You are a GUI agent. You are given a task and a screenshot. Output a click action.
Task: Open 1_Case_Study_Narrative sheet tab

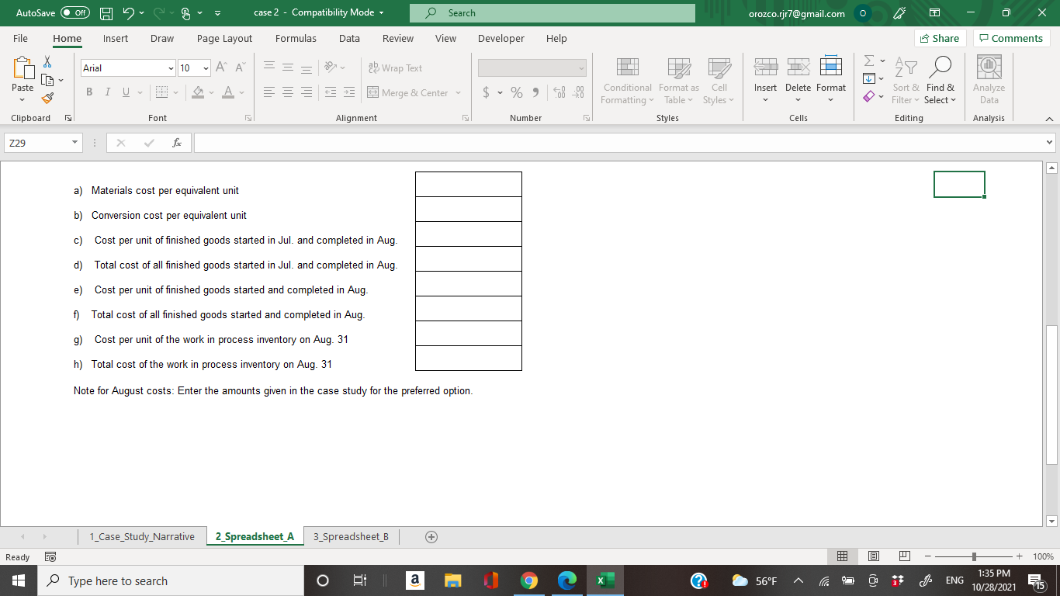tap(142, 537)
